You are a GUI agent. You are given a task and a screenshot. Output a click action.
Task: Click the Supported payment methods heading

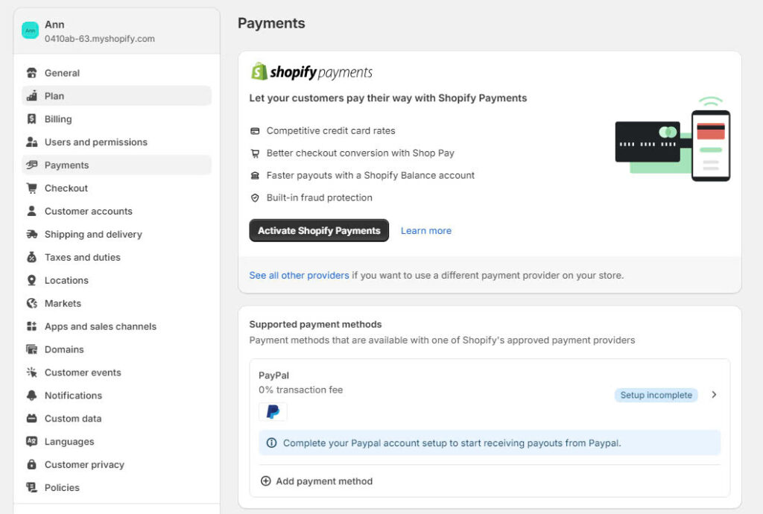315,324
